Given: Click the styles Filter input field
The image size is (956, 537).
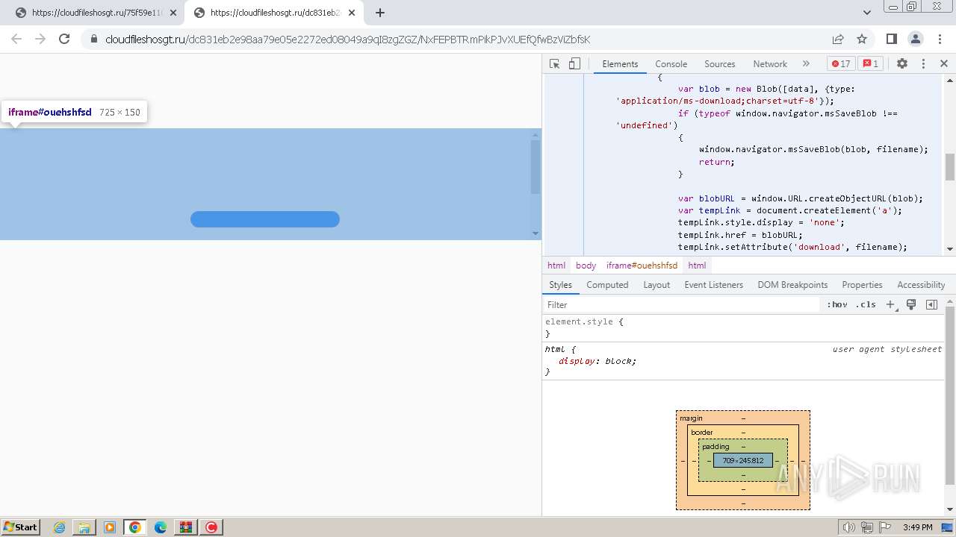Looking at the screenshot, I should tap(681, 305).
